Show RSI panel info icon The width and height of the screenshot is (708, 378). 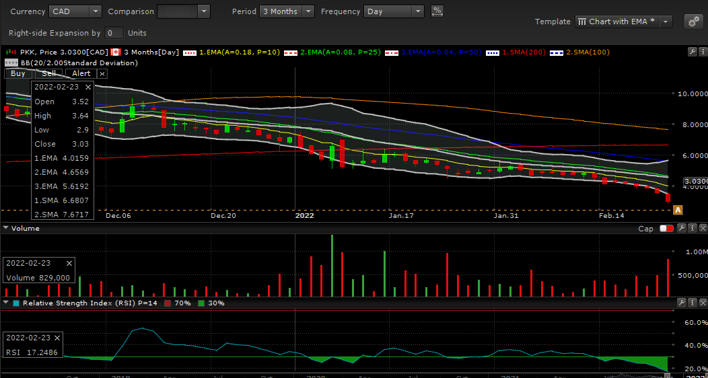pos(693,303)
